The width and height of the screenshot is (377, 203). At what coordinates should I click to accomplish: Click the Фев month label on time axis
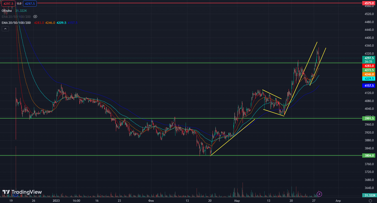[x=151, y=200]
